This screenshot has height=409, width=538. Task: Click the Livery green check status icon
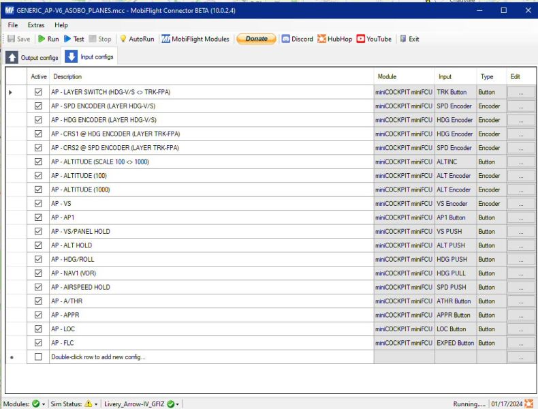[x=170, y=404]
